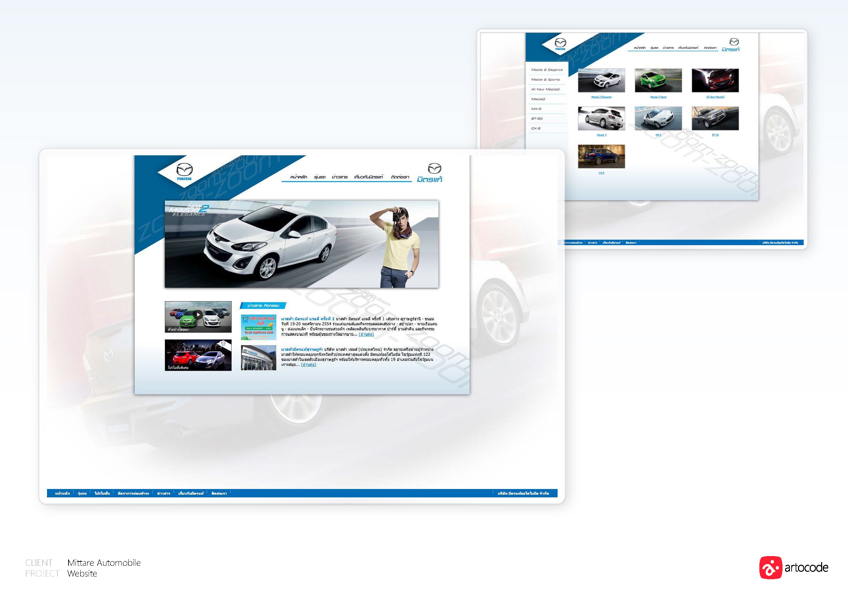The width and height of the screenshot is (848, 599).
Task: Select ข่าวสาร in the models page footer bar
Action: (593, 243)
